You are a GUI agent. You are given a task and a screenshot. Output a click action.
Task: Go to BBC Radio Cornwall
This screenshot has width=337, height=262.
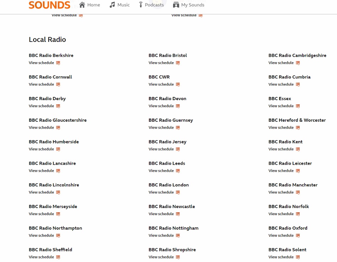click(x=50, y=77)
